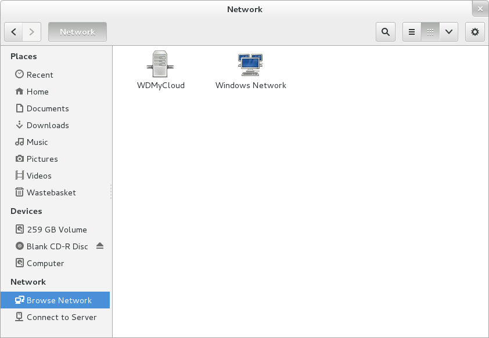This screenshot has width=489, height=338.
Task: Select Browse Network in sidebar
Action: (59, 300)
